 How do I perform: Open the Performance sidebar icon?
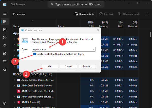pos(5,30)
